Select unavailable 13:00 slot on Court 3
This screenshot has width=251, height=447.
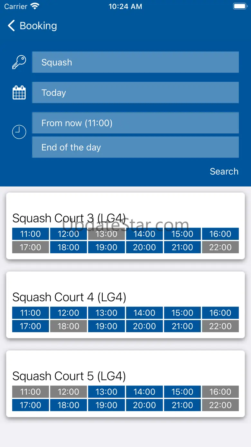pyautogui.click(x=107, y=234)
